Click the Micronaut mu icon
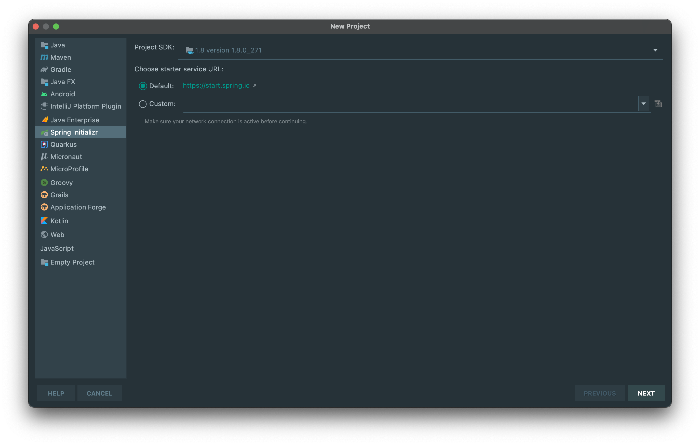 click(44, 157)
